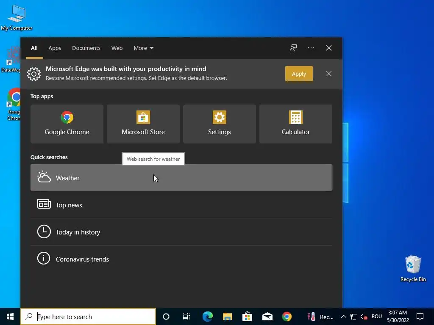Open the Settings tile in Top apps

tap(220, 124)
